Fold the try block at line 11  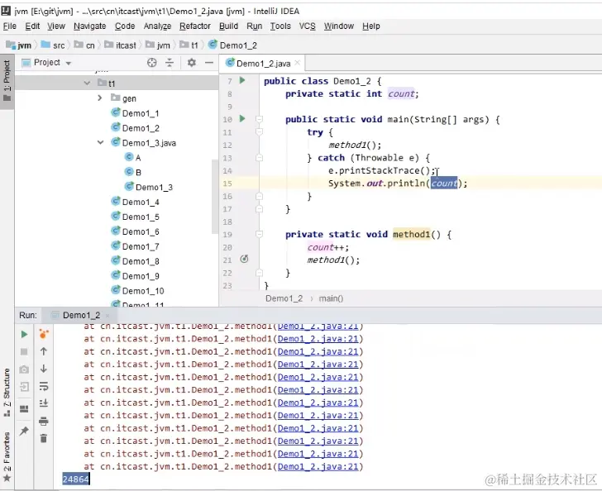click(x=259, y=132)
